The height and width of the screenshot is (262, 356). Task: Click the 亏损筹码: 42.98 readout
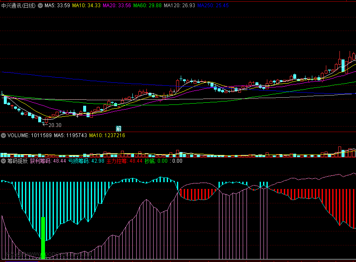86,161
